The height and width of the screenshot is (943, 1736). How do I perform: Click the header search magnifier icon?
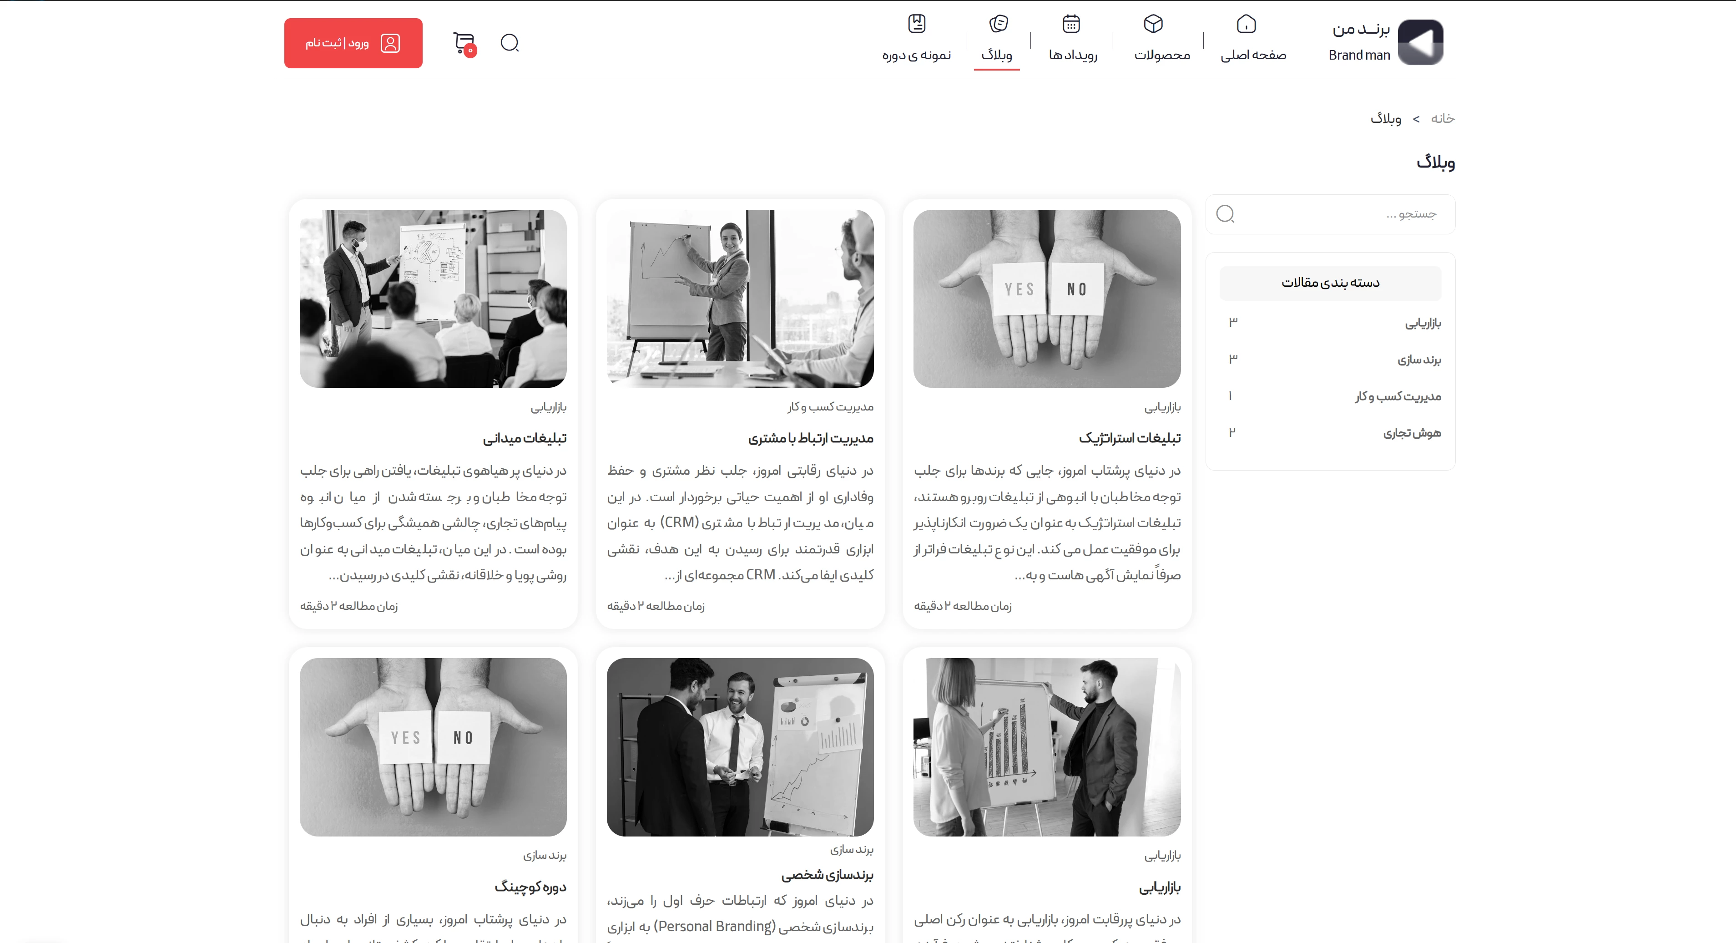pyautogui.click(x=510, y=43)
